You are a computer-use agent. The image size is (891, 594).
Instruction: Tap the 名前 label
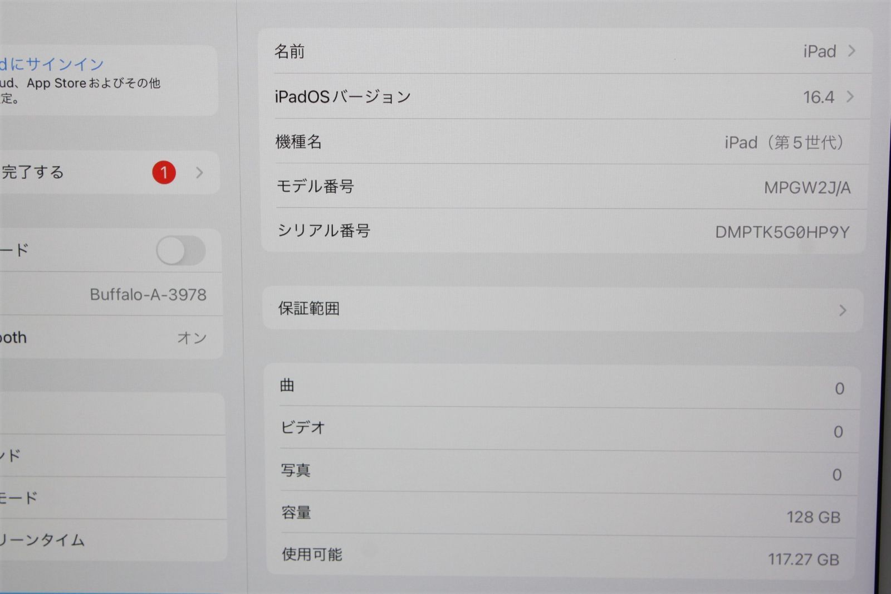tap(289, 52)
